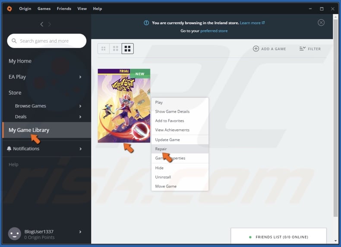Click the BlogUser1337 avatar icon
The width and height of the screenshot is (341, 247).
tap(15, 234)
